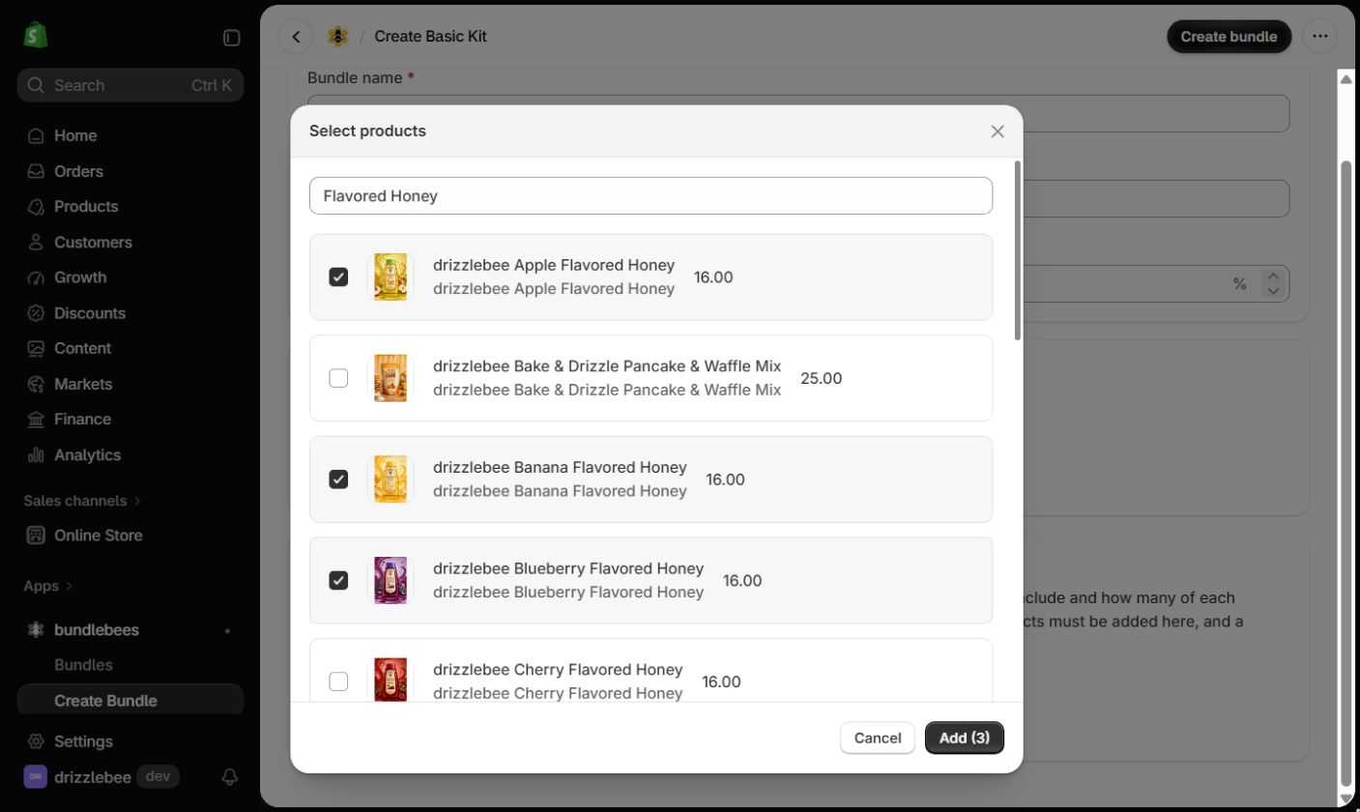Click the Finance bank icon
The width and height of the screenshot is (1360, 812).
[x=36, y=420]
